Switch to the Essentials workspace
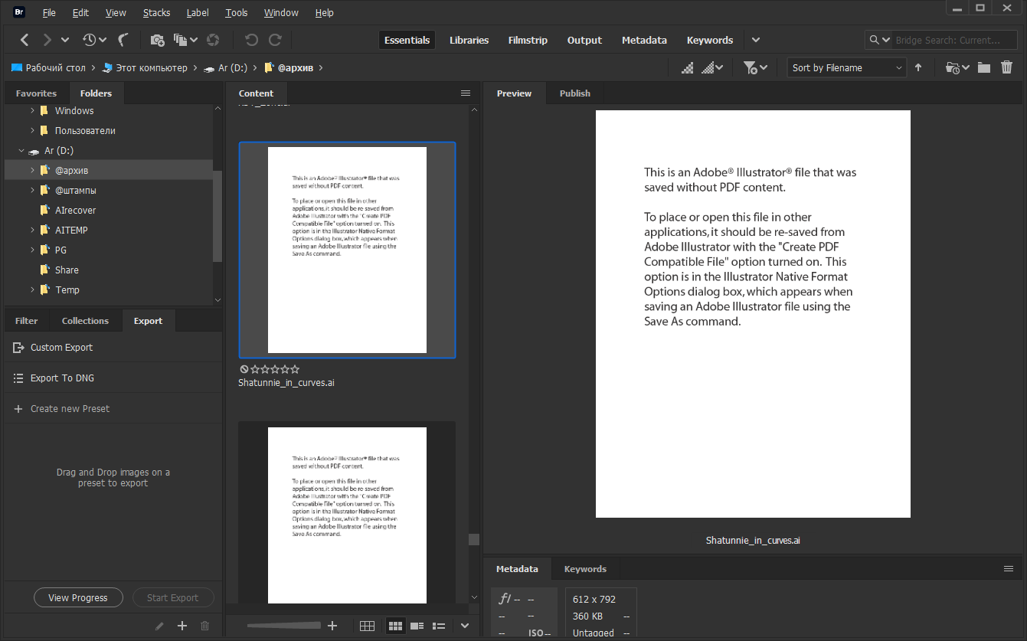The width and height of the screenshot is (1027, 641). (407, 40)
